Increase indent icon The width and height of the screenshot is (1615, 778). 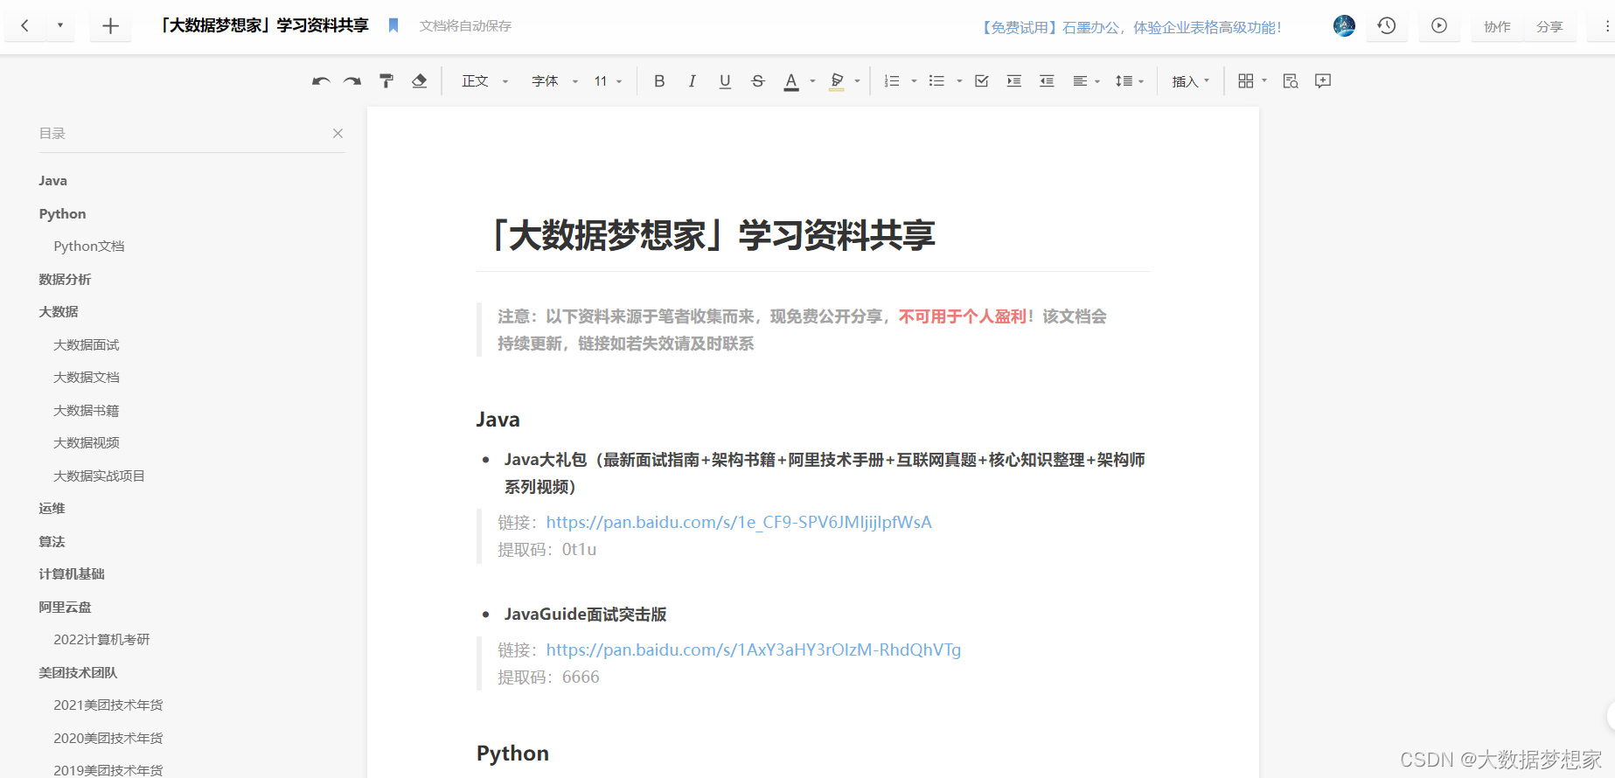pos(1014,81)
